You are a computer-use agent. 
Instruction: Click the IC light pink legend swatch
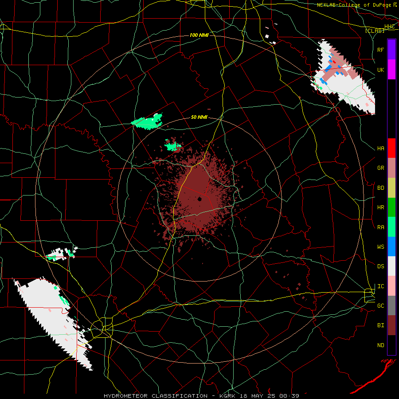(x=391, y=286)
